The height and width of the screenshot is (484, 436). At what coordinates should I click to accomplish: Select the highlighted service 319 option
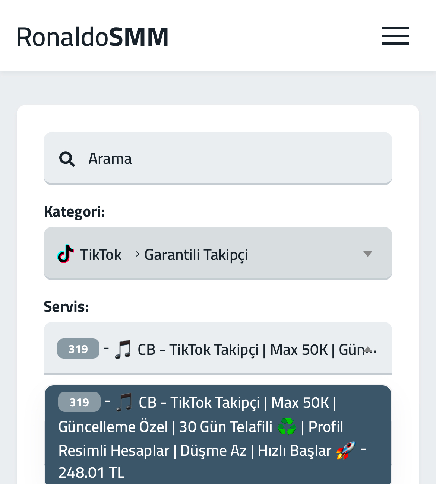click(x=218, y=435)
